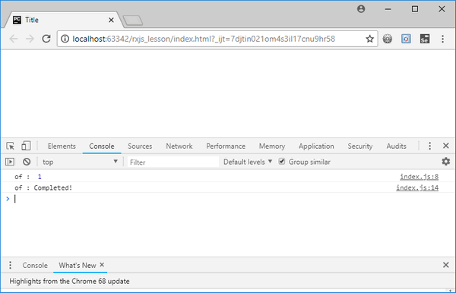Open the Default levels dropdown
Image resolution: width=456 pixels, height=293 pixels.
[248, 162]
